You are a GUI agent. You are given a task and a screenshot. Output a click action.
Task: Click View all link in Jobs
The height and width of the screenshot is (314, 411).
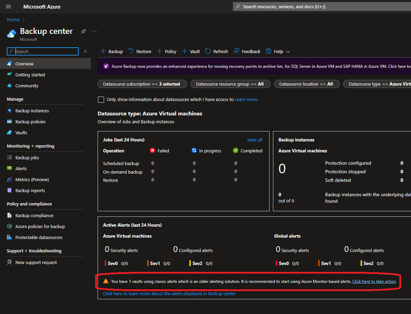254,140
